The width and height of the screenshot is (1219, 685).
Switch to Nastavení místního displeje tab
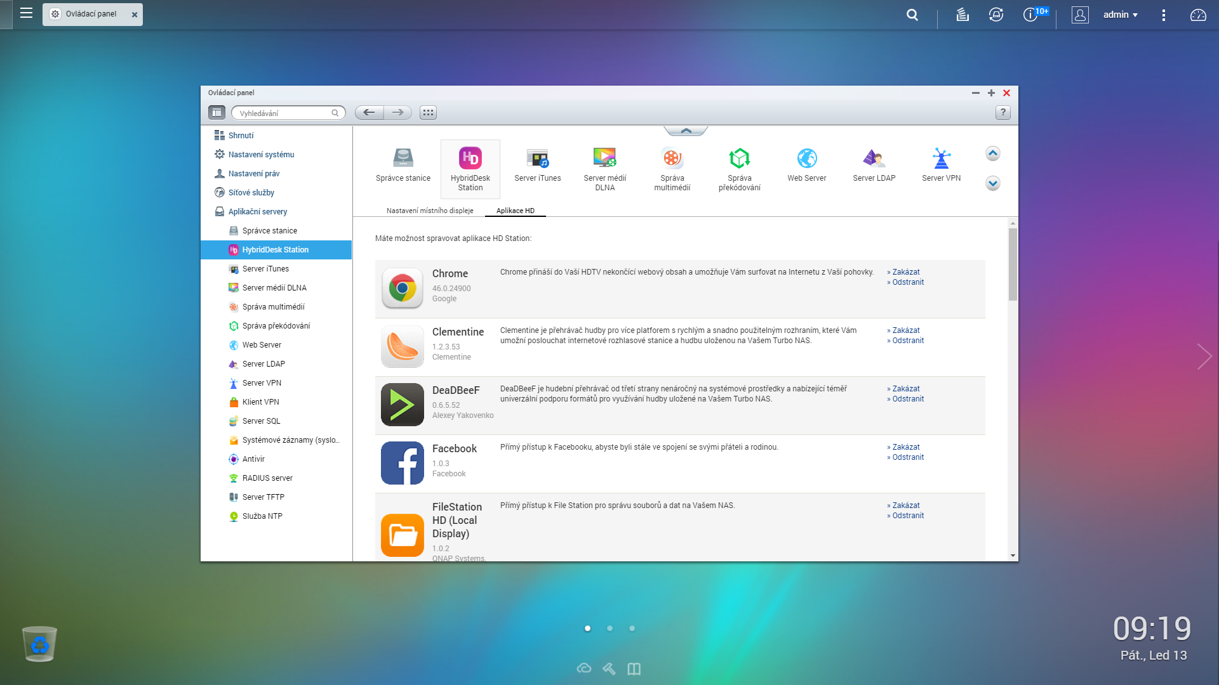[x=430, y=211]
